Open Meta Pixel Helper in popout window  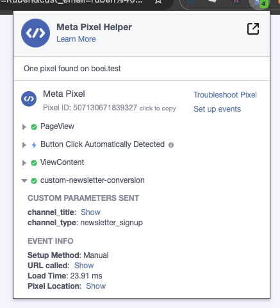click(x=253, y=29)
